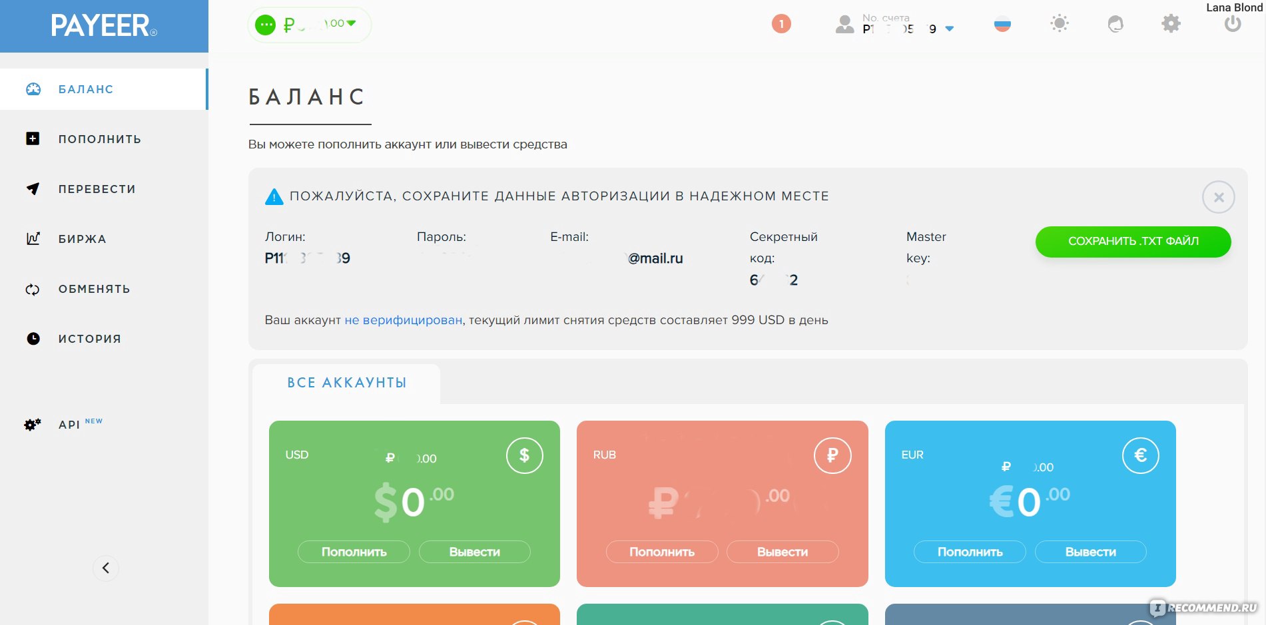Viewport: 1266px width, 625px height.
Task: Click the euro icon on EUR card
Action: (x=1141, y=455)
